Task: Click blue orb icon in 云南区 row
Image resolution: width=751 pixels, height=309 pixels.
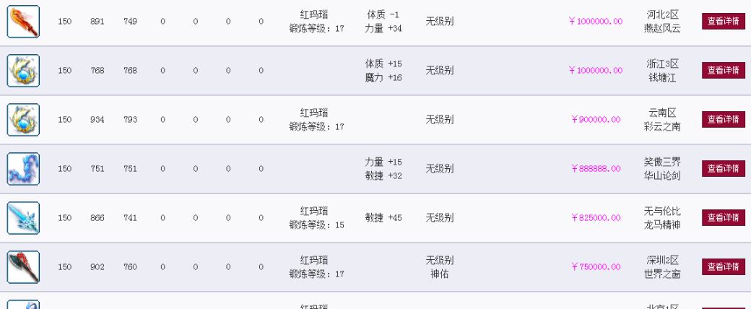Action: click(x=23, y=120)
